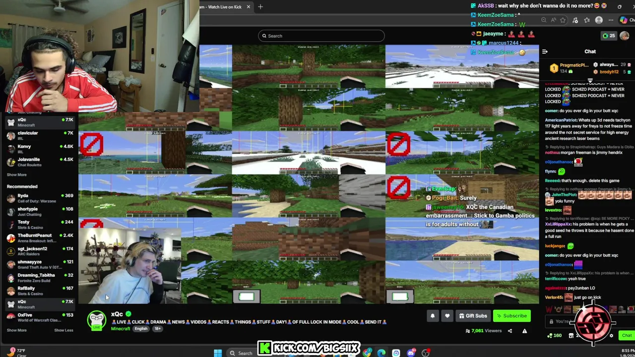Viewport: 635px width, 357px height.
Task: Click the green Subscribe button
Action: click(x=512, y=316)
